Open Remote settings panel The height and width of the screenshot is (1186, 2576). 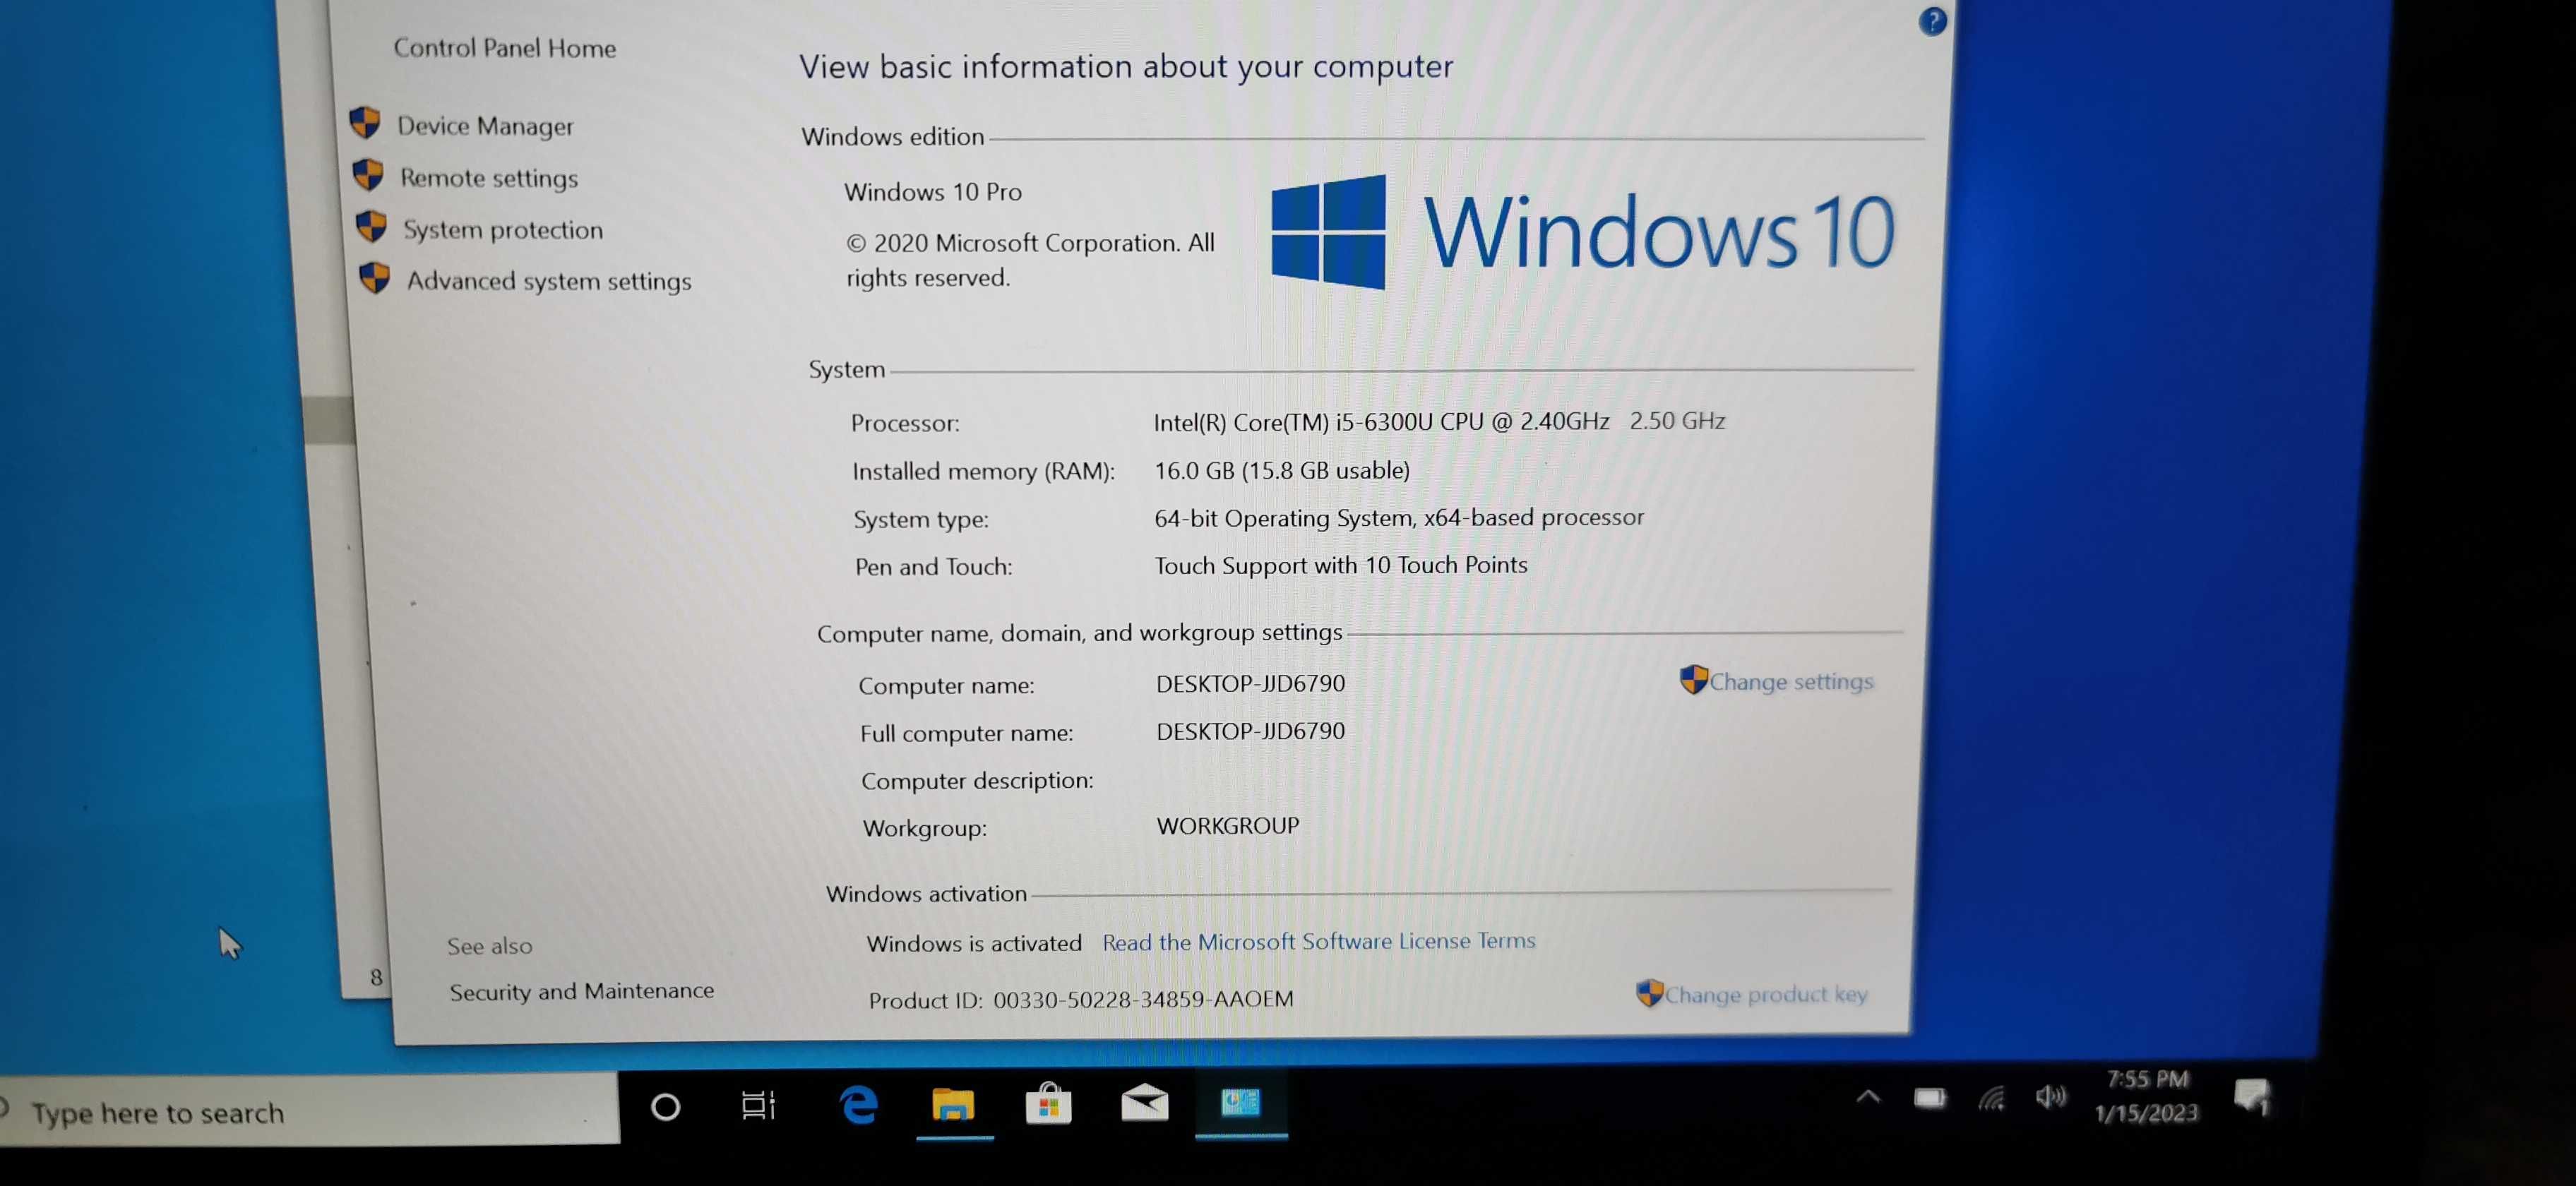pos(487,177)
